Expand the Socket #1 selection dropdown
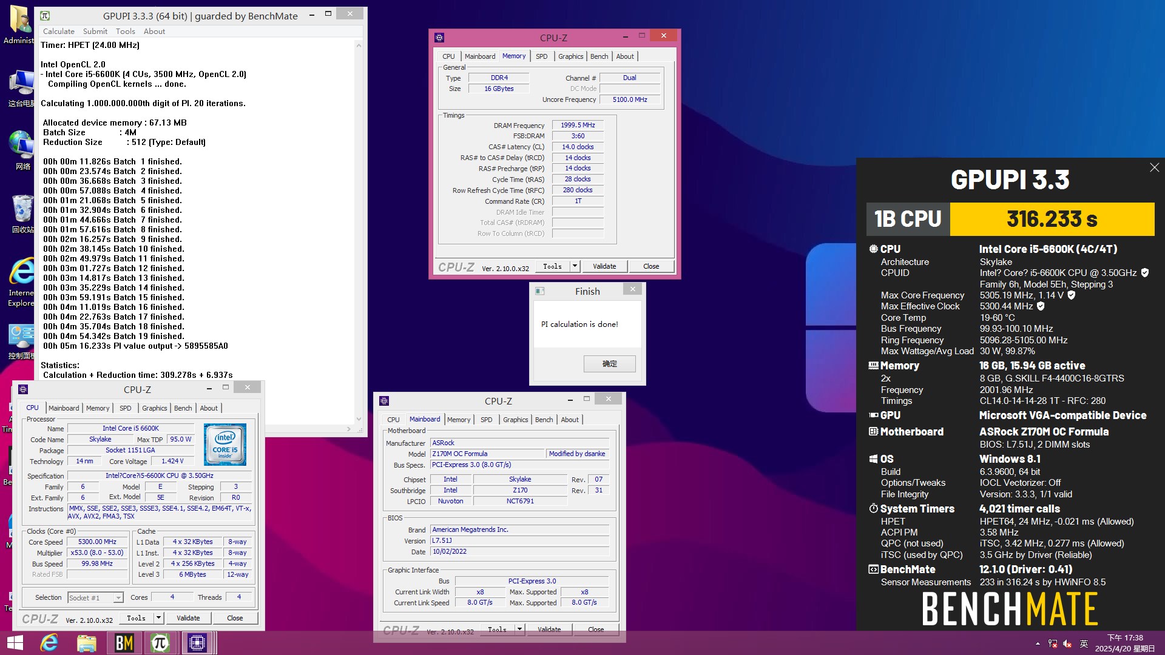The image size is (1165, 655). point(118,598)
